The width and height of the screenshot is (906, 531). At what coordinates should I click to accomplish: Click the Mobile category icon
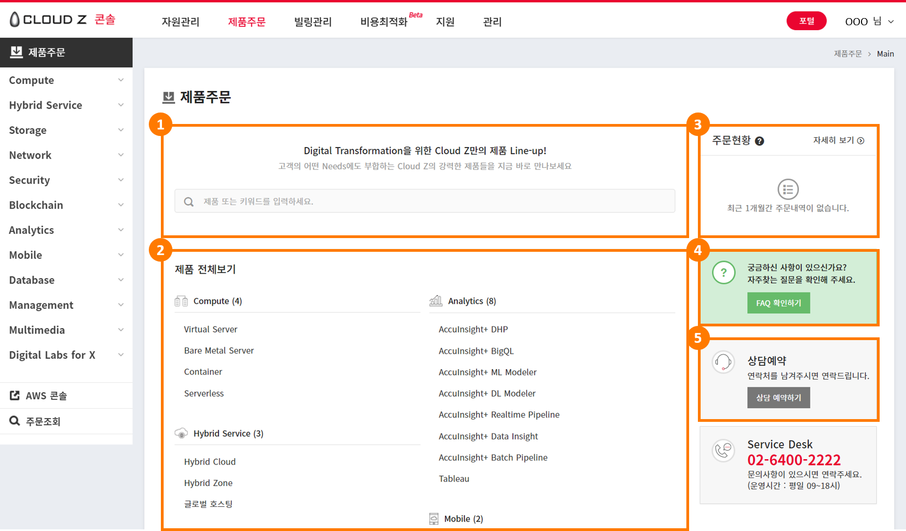point(434,518)
